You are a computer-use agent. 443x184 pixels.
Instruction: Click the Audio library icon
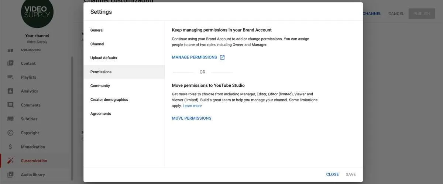(x=10, y=174)
